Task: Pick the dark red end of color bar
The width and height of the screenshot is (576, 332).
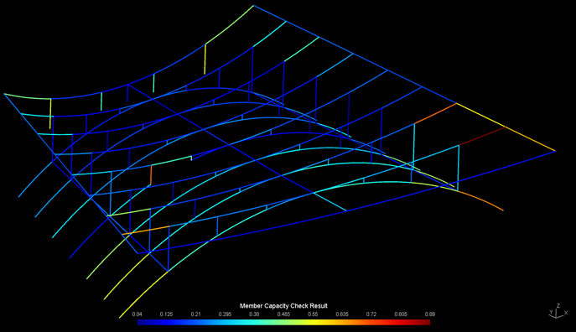Action: 425,322
